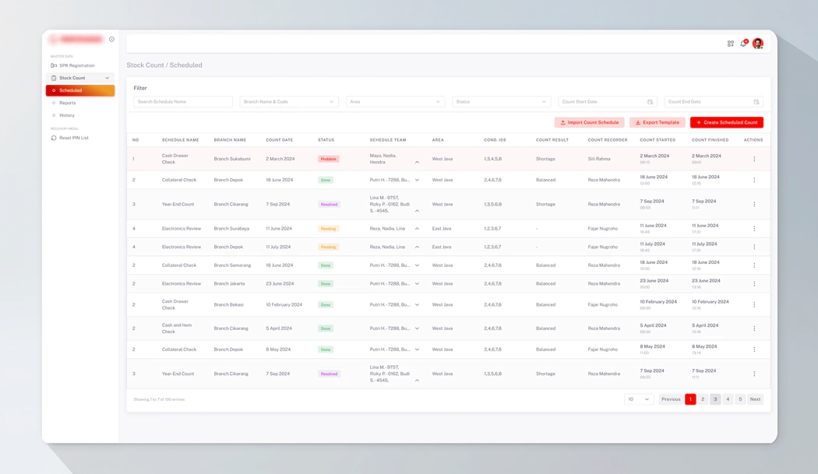This screenshot has height=474, width=818.
Task: Click Pending badge in Branch Surabaya row
Action: (x=328, y=228)
